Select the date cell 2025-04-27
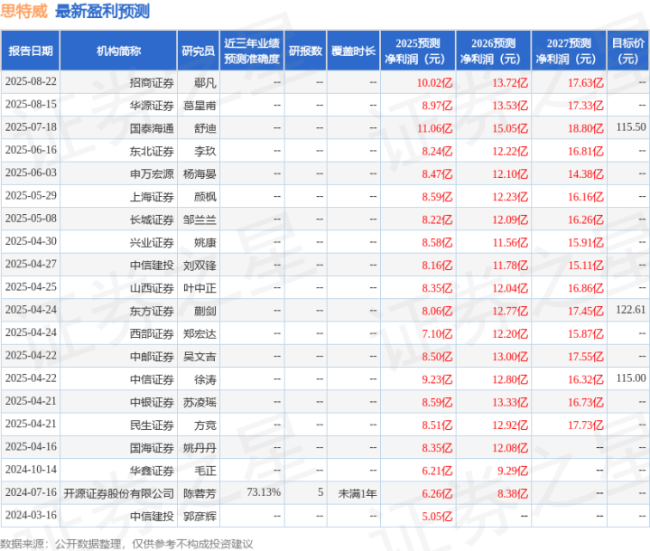This screenshot has width=650, height=551. [x=31, y=264]
